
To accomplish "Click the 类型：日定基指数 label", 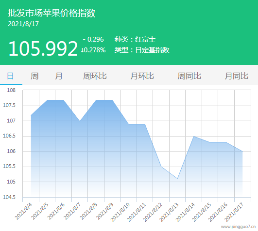I will (x=142, y=50).
